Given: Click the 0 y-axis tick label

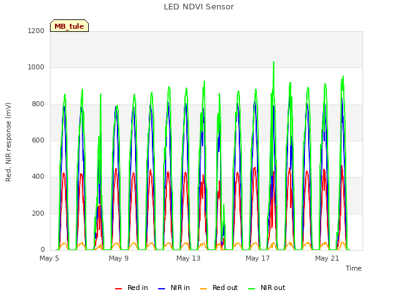Looking at the screenshot, I should click(42, 250).
